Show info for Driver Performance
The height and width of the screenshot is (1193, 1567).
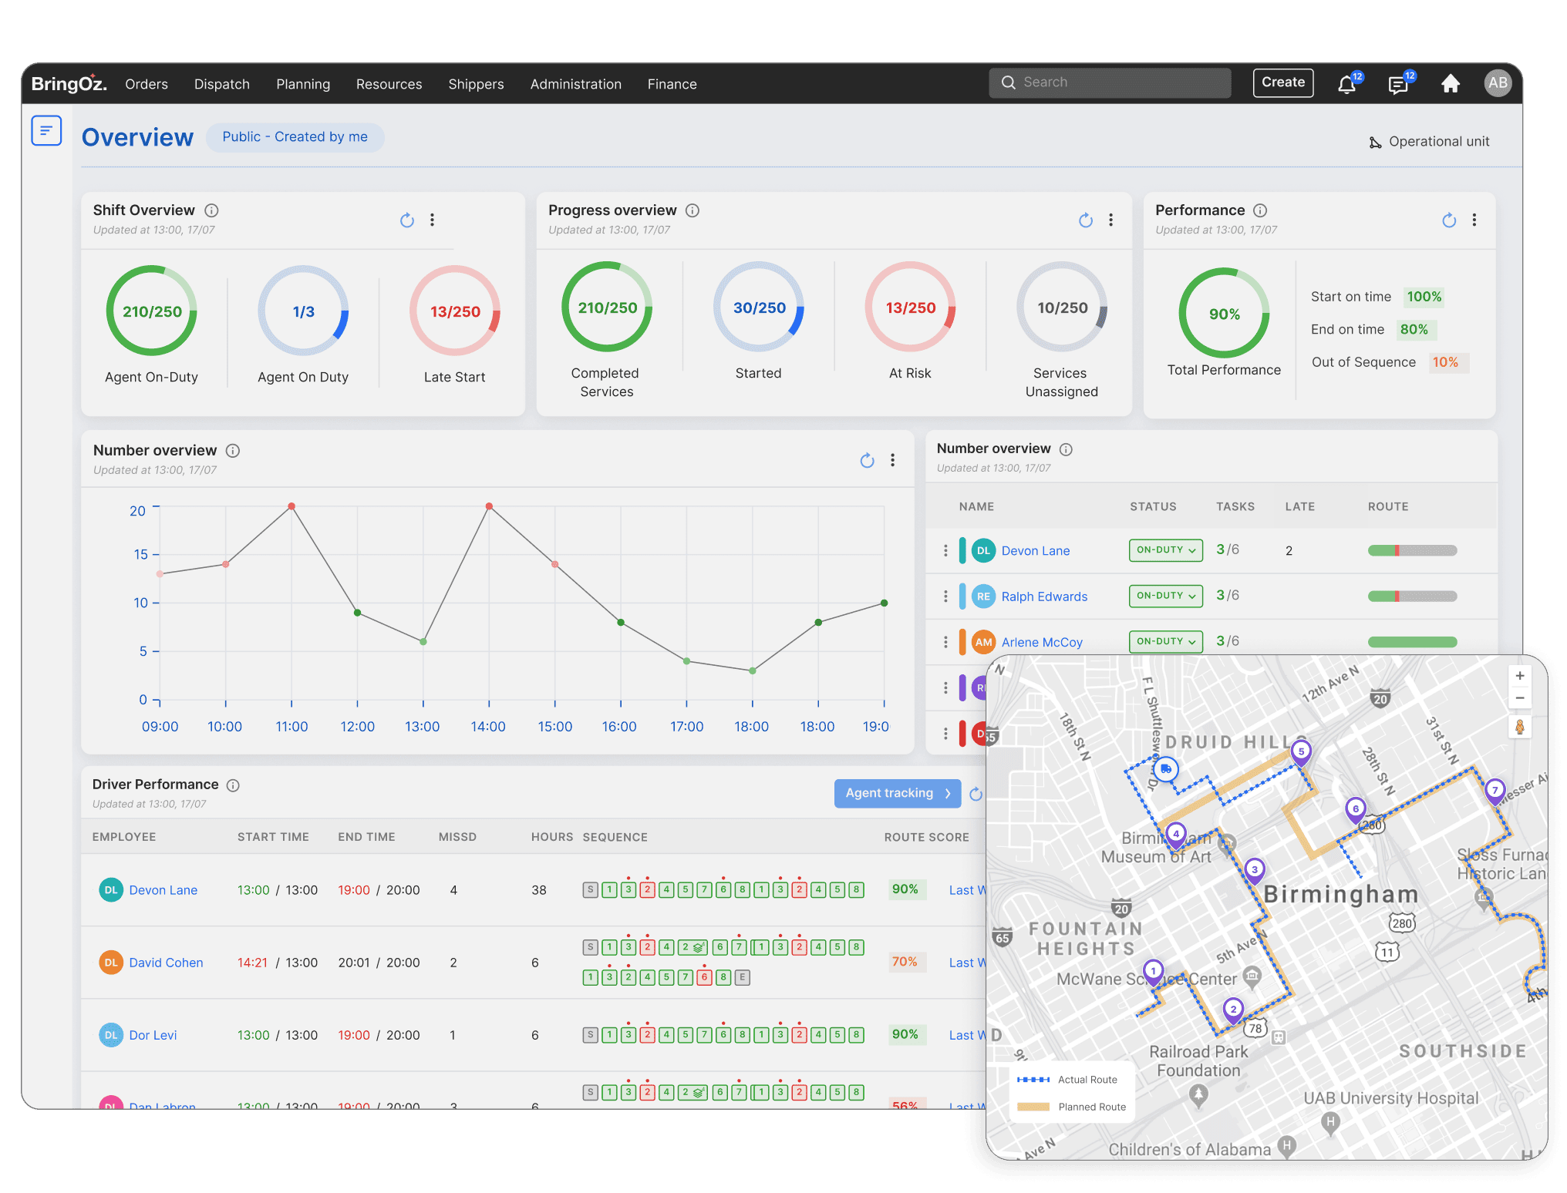tap(233, 785)
